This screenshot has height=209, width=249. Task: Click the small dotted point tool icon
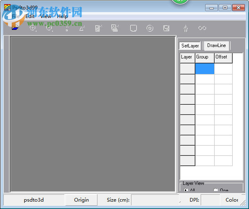pos(67,28)
